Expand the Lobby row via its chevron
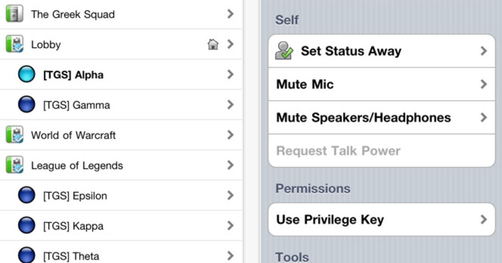The image size is (502, 263). point(231,44)
